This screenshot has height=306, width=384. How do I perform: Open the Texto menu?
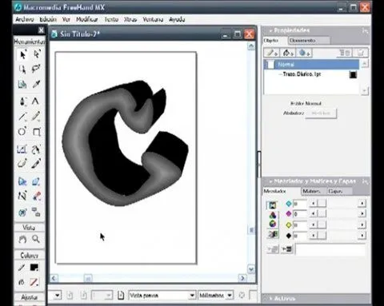pos(111,19)
